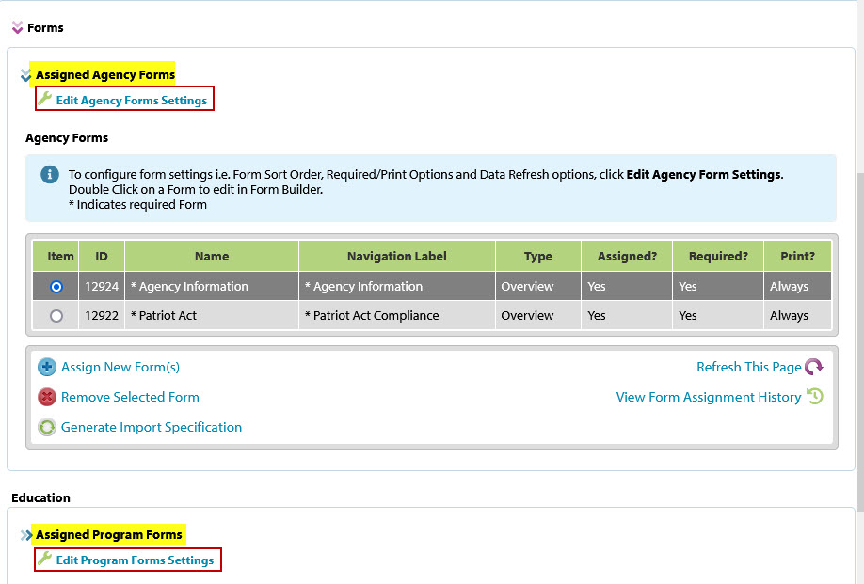Click the green Generate Import Specification icon
Image resolution: width=864 pixels, height=584 pixels.
click(x=47, y=428)
